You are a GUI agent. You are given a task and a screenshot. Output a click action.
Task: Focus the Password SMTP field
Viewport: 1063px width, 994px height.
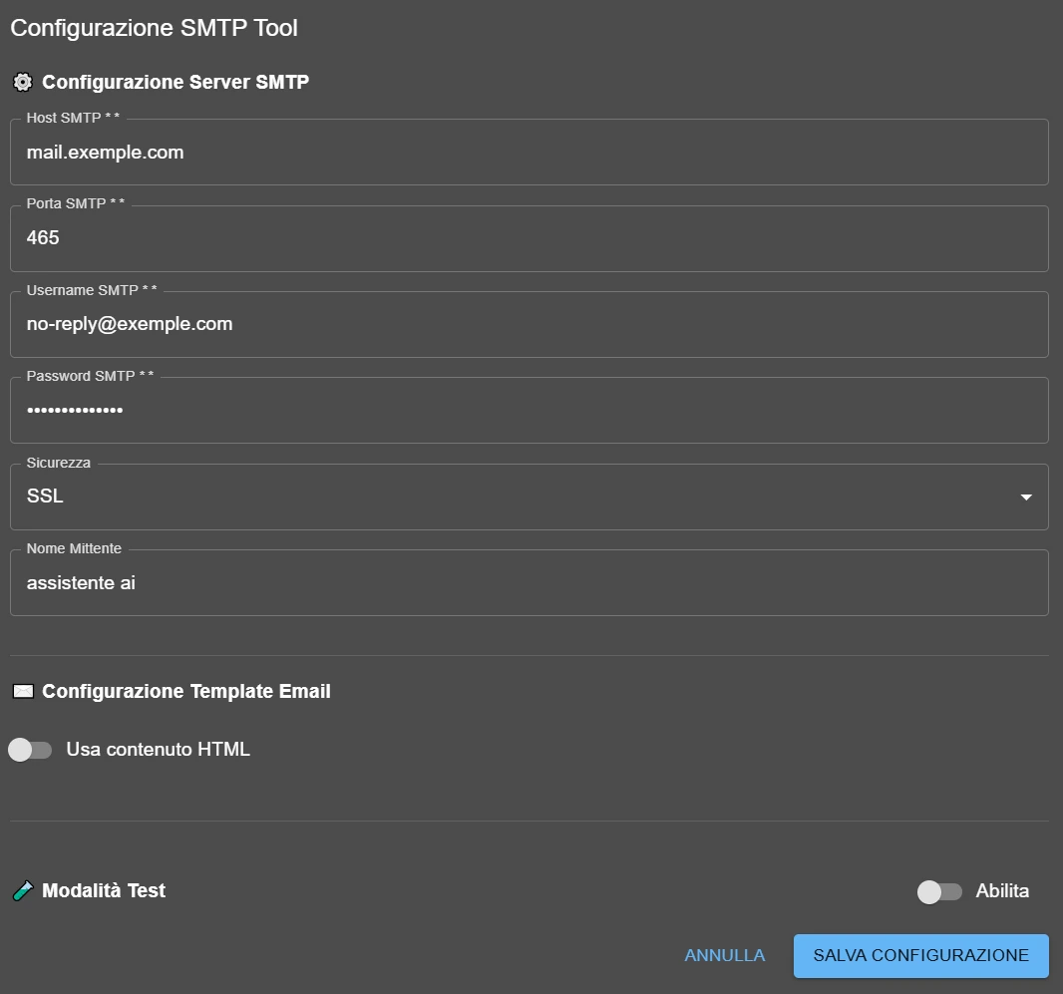click(529, 409)
